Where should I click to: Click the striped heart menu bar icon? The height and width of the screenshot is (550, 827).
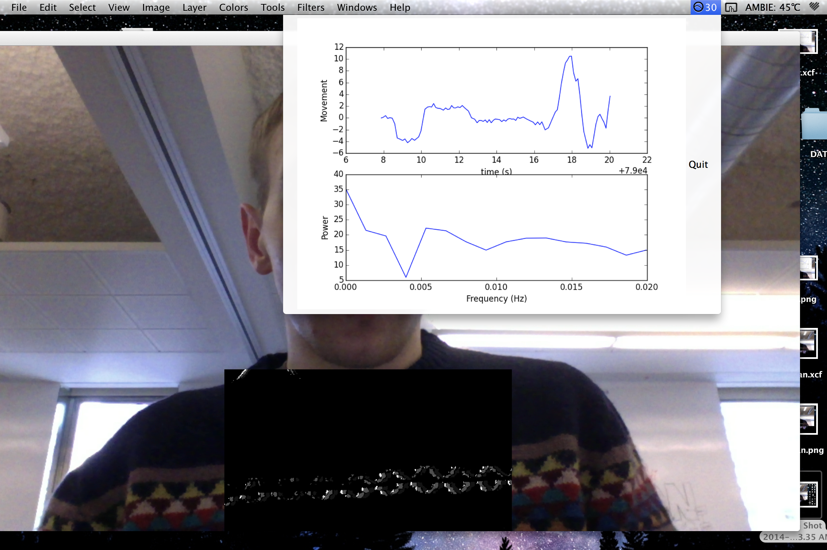pyautogui.click(x=815, y=7)
